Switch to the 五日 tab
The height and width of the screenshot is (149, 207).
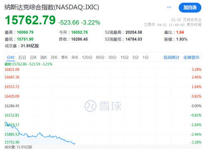tap(22, 58)
